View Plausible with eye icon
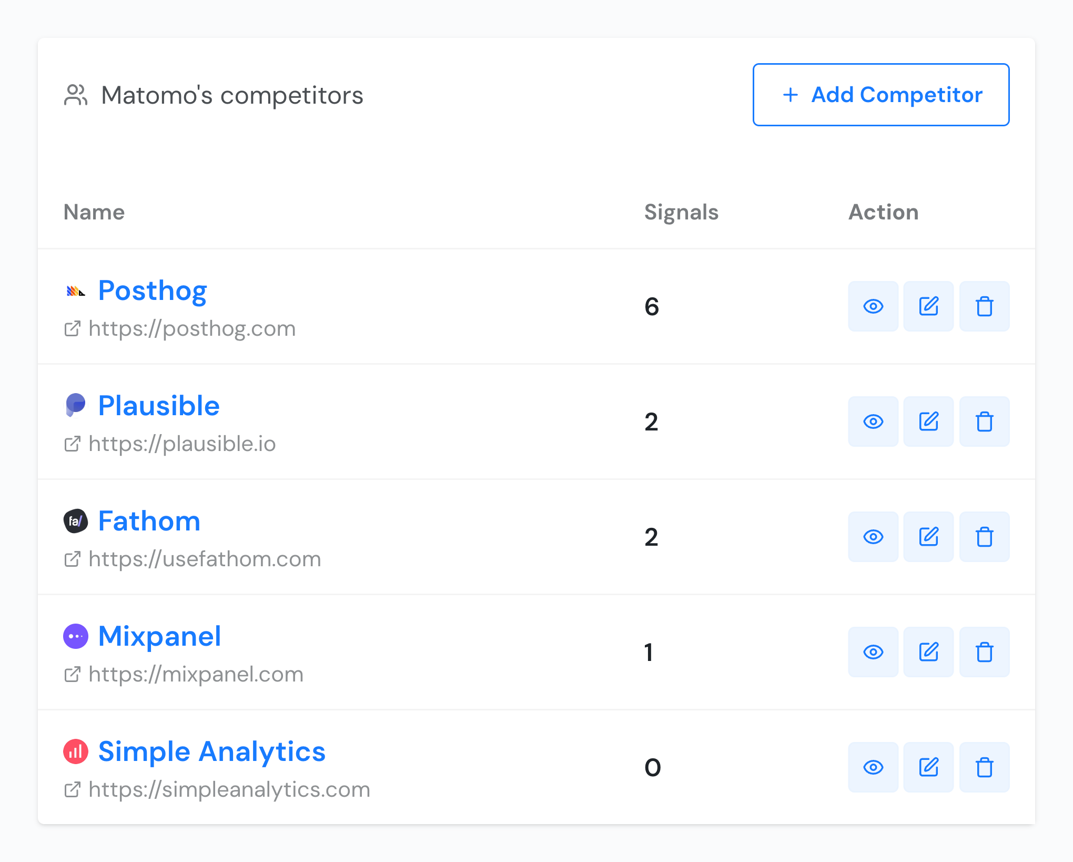 point(873,422)
